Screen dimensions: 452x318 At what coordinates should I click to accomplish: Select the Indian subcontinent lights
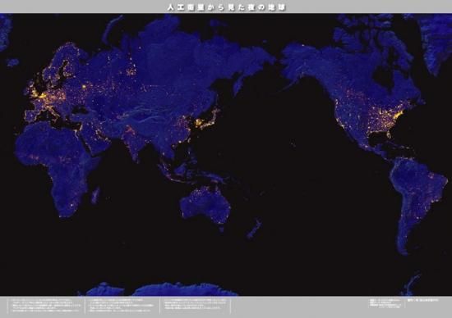point(132,141)
